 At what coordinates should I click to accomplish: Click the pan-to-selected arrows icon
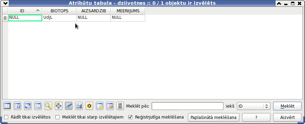click(x=58, y=106)
